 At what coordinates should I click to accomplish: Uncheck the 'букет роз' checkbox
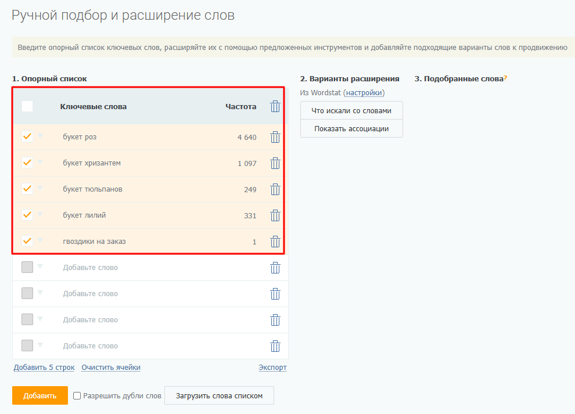[x=27, y=136]
